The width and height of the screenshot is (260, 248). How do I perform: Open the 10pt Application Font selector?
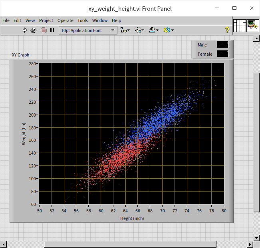pos(87,30)
